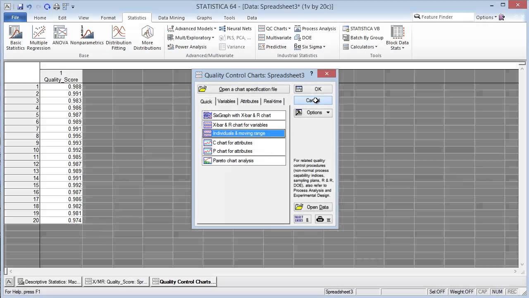Open Multivariate industrial statistics
The height and width of the screenshot is (298, 529).
(x=275, y=38)
